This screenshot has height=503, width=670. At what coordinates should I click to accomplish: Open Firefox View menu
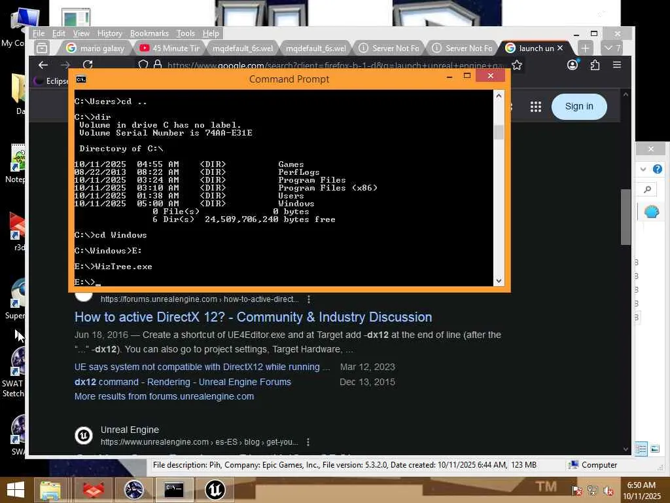pyautogui.click(x=81, y=33)
